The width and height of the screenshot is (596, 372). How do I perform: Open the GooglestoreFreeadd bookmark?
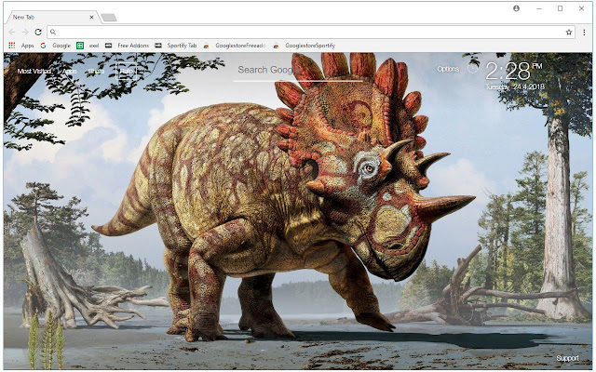click(240, 46)
